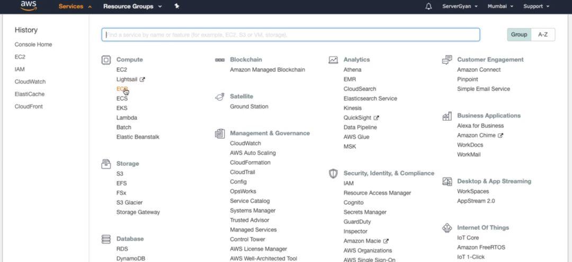Click the Management & Governance clipboard icon
Screen dimensions: 572x262
point(220,133)
